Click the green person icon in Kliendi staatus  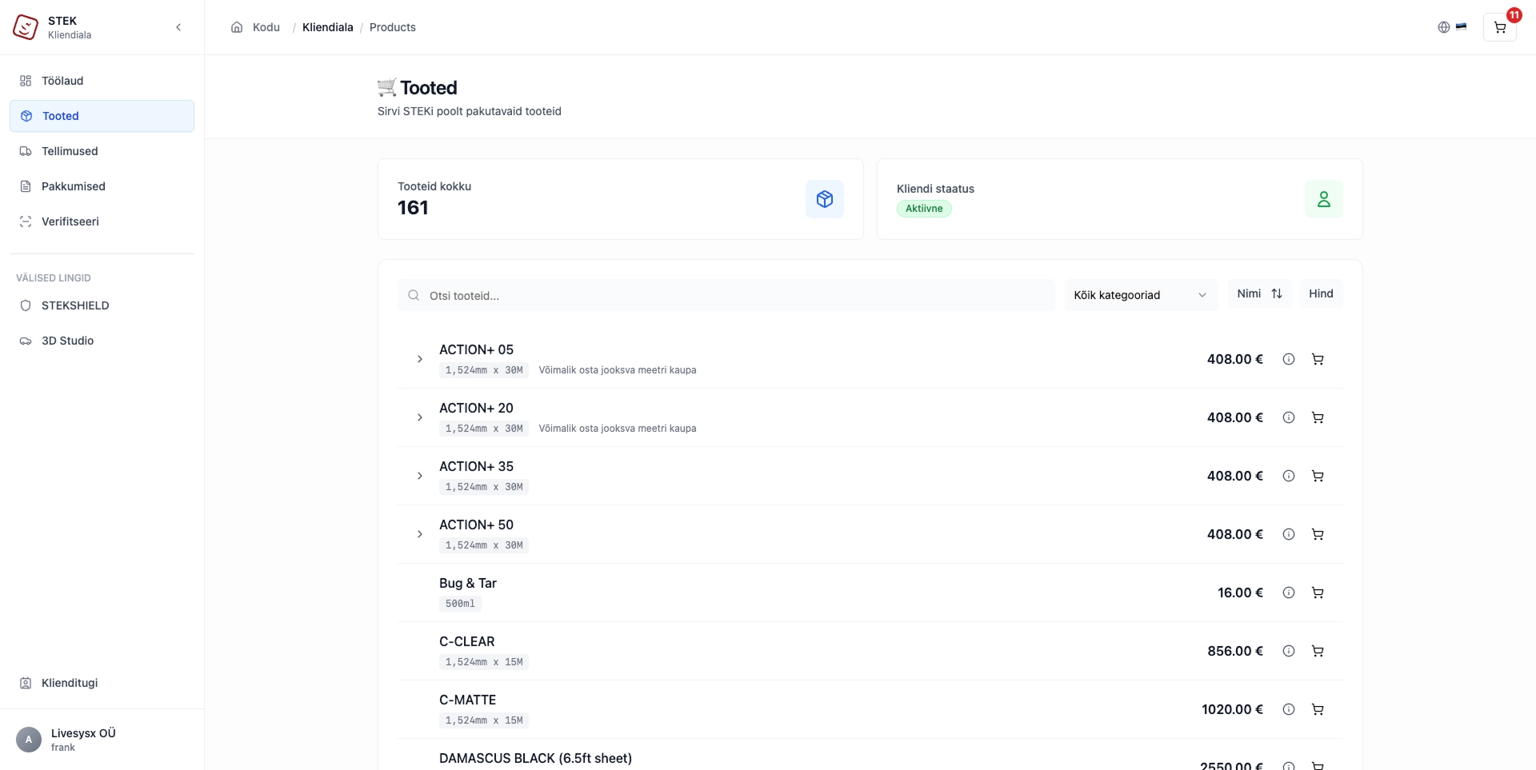click(x=1324, y=199)
